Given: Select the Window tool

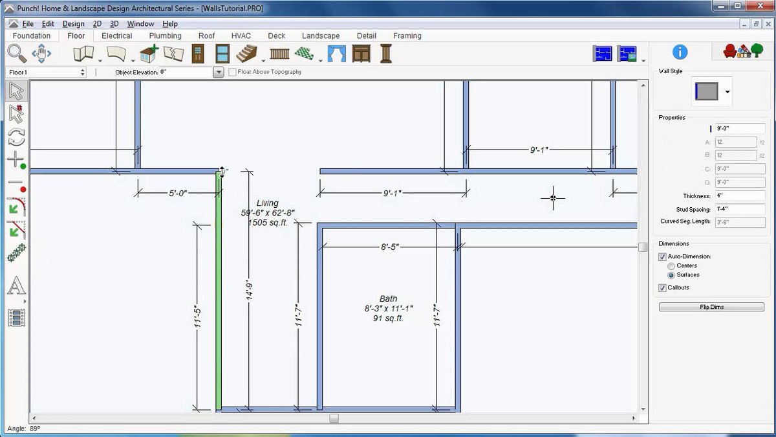Looking at the screenshot, I should pos(222,53).
